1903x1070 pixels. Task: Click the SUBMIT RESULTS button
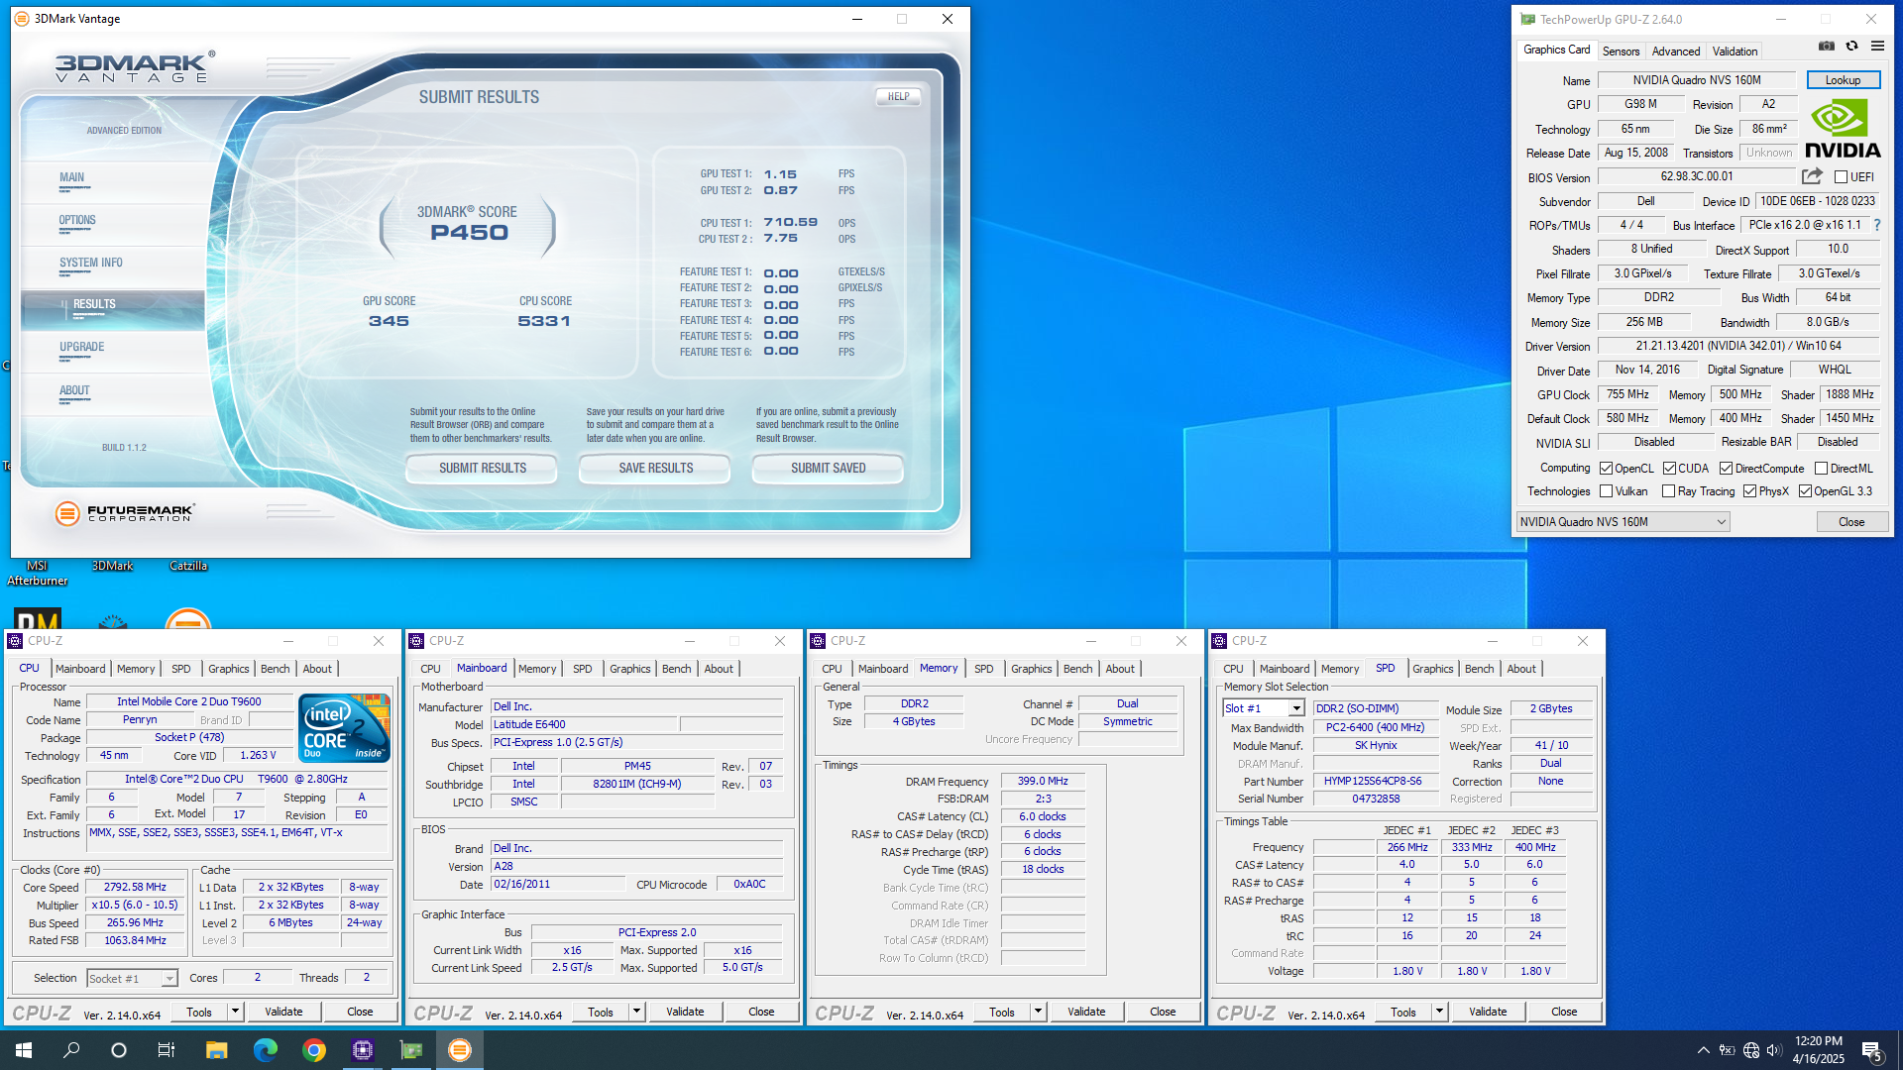coord(483,468)
